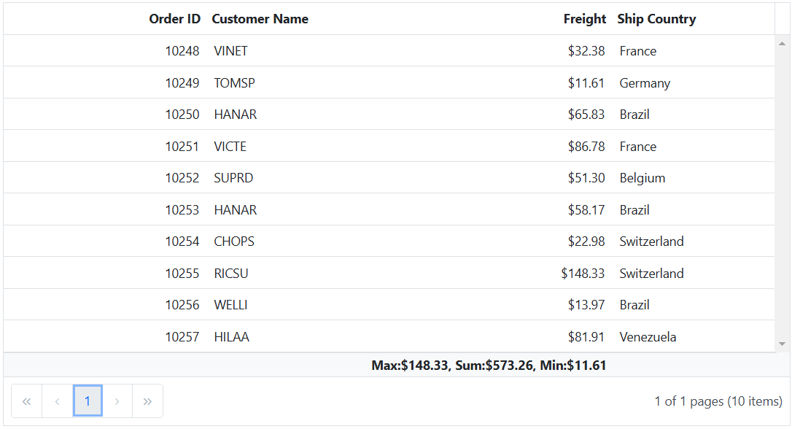Screen dimensions: 792x429
Task: Click the pages count info text
Action: pos(718,401)
